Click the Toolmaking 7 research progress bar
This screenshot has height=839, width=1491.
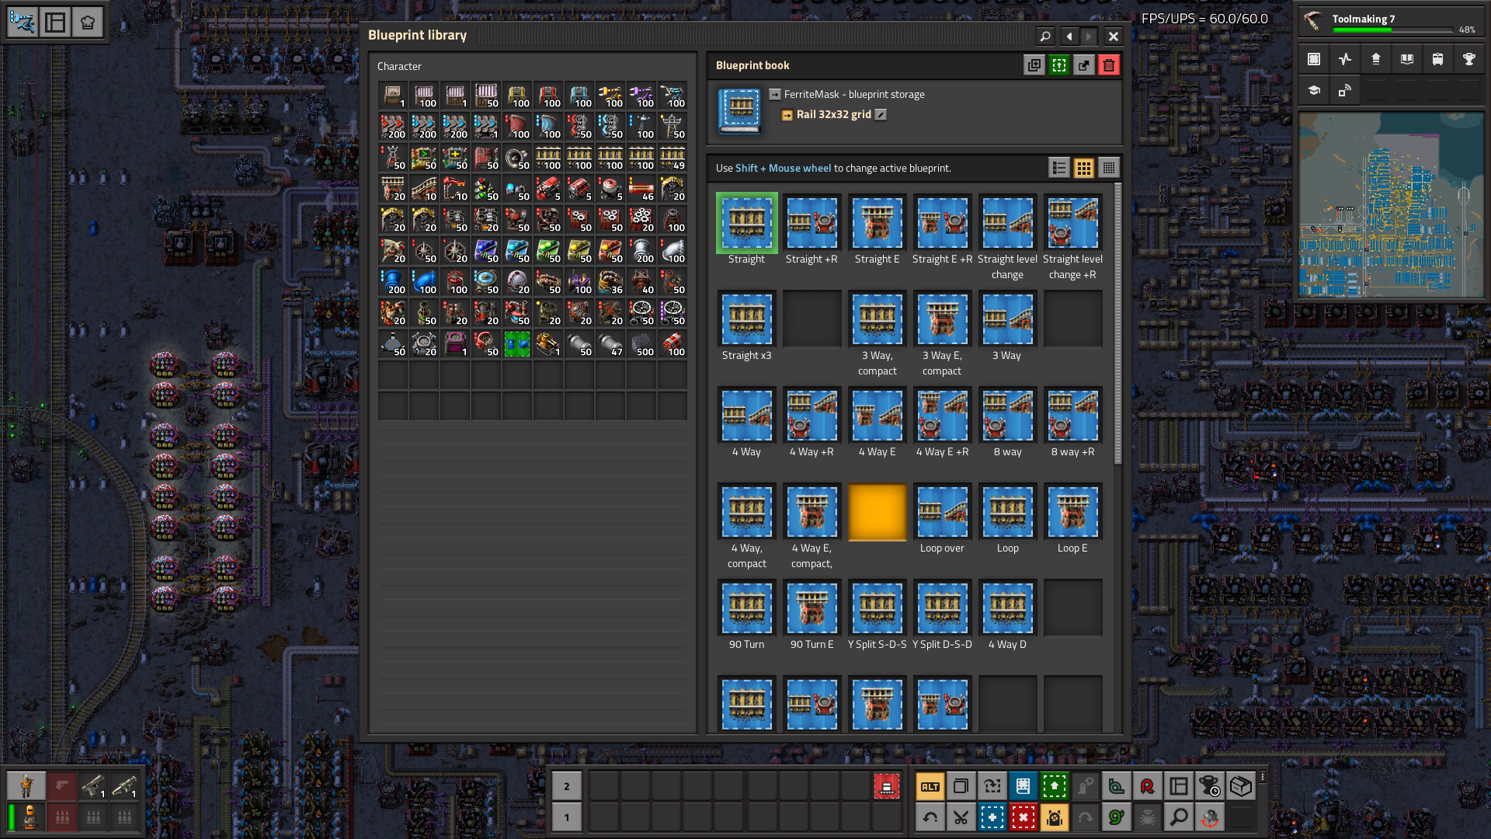click(1392, 30)
